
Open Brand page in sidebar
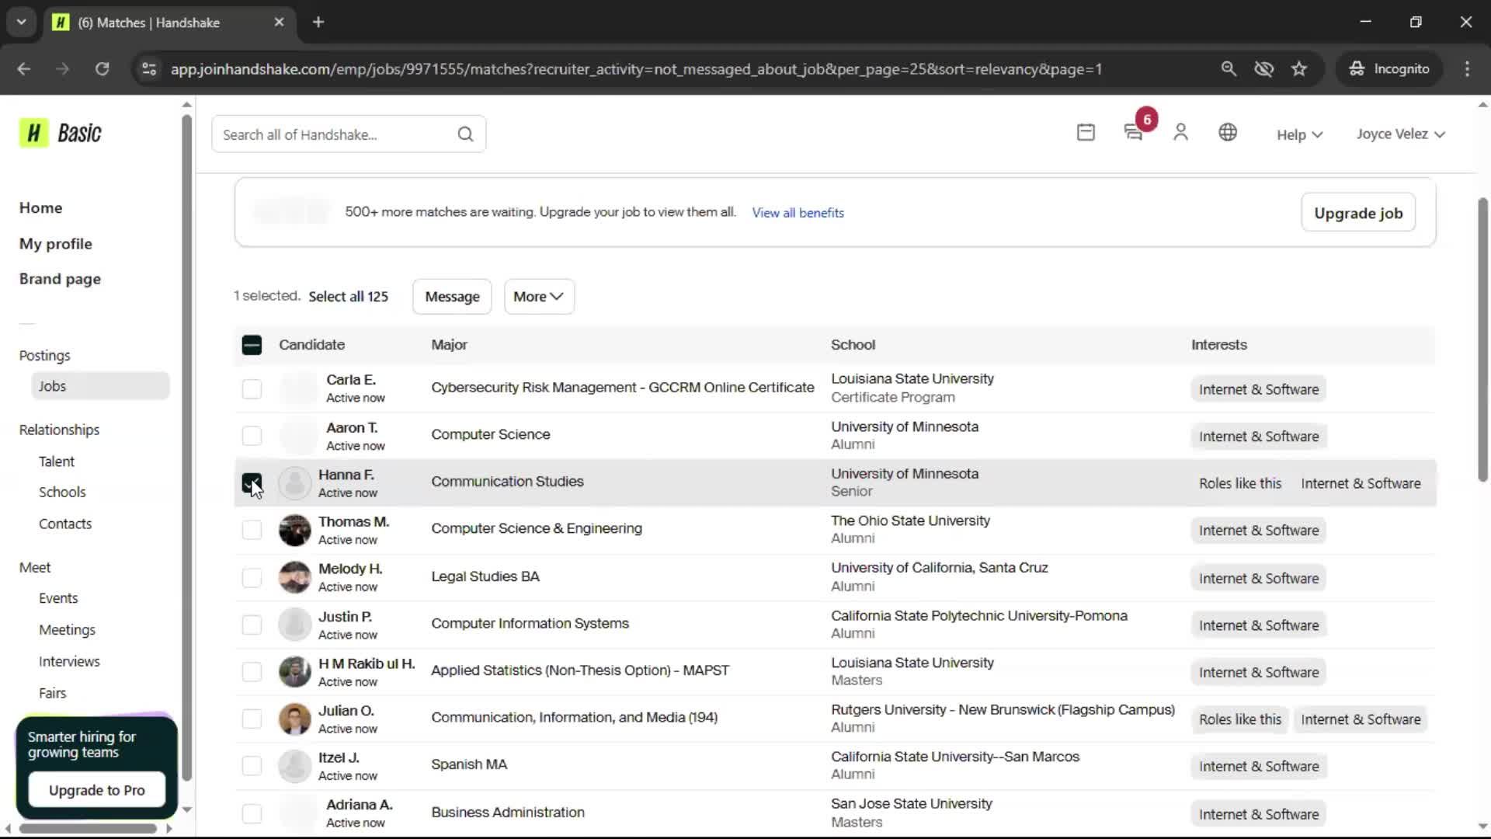60,279
